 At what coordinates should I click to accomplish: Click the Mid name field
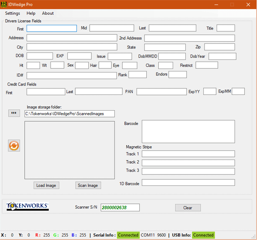(x=112, y=28)
